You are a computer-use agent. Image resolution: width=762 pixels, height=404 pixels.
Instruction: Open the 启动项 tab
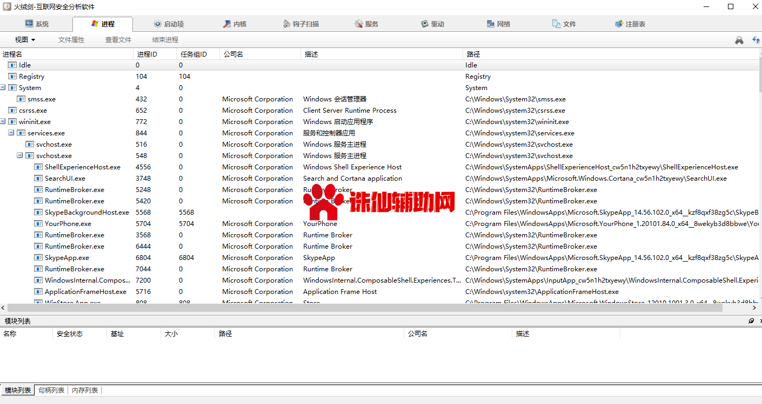click(x=169, y=24)
